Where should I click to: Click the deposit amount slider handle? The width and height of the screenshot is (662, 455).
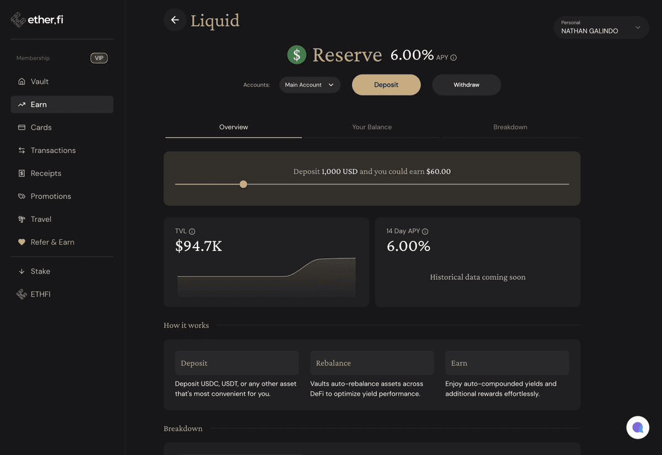pyautogui.click(x=243, y=184)
